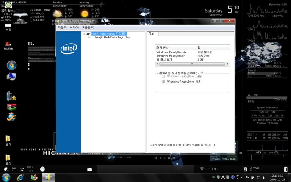Click the sunrise RISE/SET icon in the widget bar
This screenshot has width=291, height=182.
pyautogui.click(x=22, y=169)
